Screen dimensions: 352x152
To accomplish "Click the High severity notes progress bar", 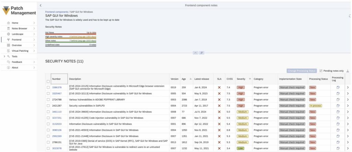I will tap(71, 38).
